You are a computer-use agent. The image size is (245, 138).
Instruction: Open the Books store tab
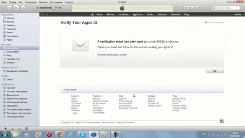150,15
